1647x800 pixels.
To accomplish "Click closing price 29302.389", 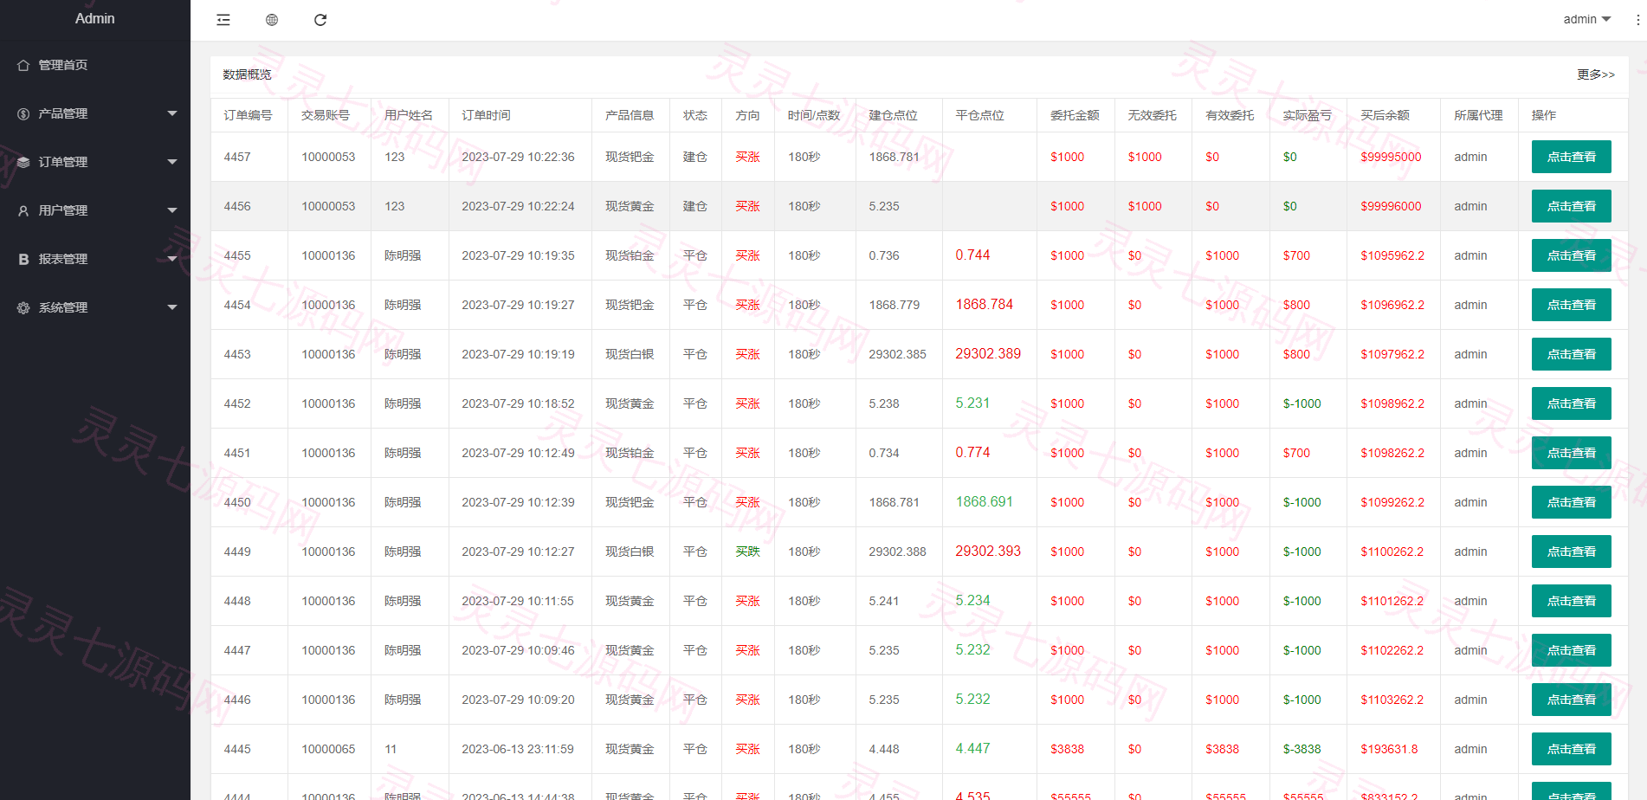I will 988,354.
